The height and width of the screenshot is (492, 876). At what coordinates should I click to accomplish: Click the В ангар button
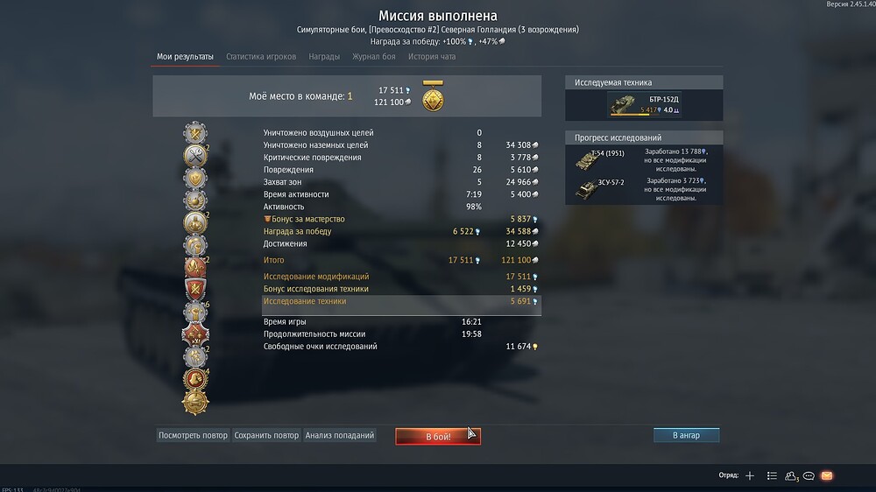(x=686, y=435)
